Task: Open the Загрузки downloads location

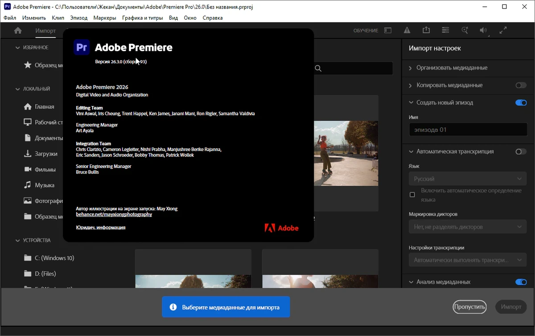Action: pos(41,154)
